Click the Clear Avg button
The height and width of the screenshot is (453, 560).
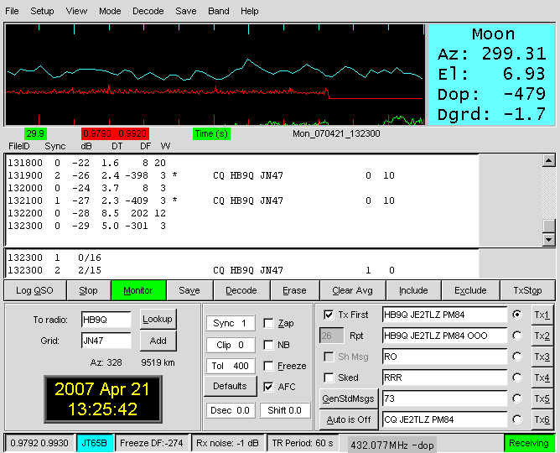[x=353, y=290]
